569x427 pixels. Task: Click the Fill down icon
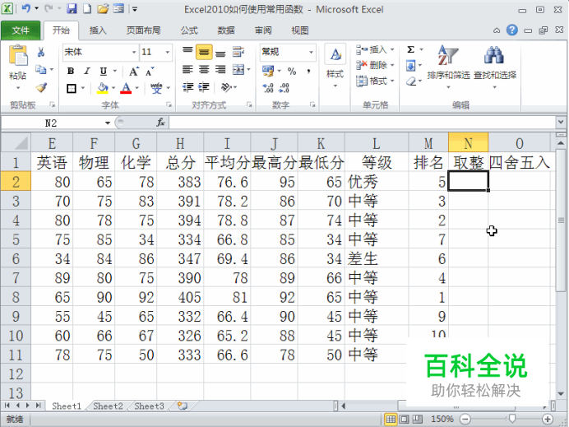tap(411, 66)
